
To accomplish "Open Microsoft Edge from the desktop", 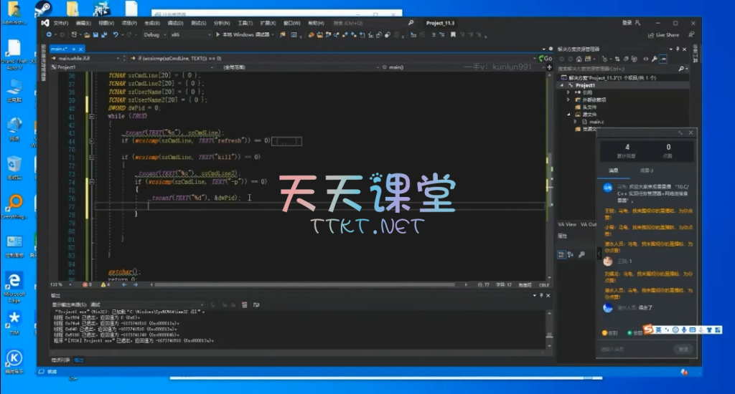I will tap(14, 280).
